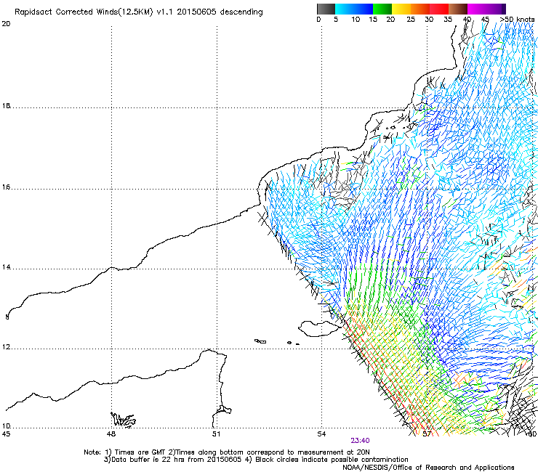Click the purple "23:40" swath time label
The image size is (538, 472).
pos(360,441)
